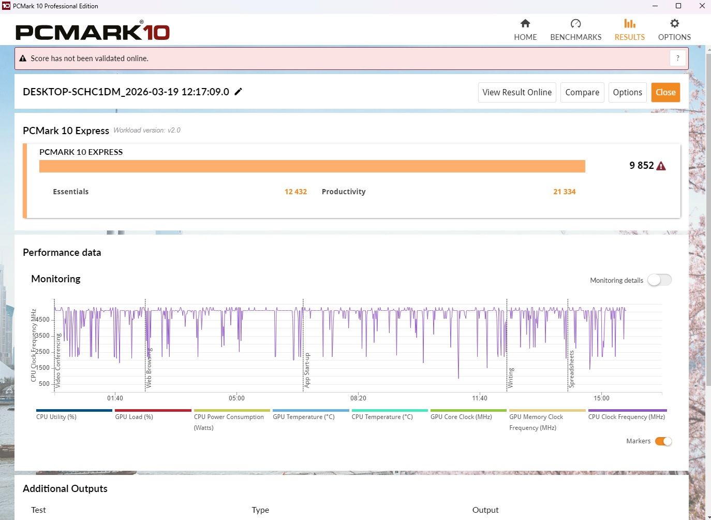The image size is (711, 520).
Task: Open the Options gear icon
Action: [x=674, y=24]
